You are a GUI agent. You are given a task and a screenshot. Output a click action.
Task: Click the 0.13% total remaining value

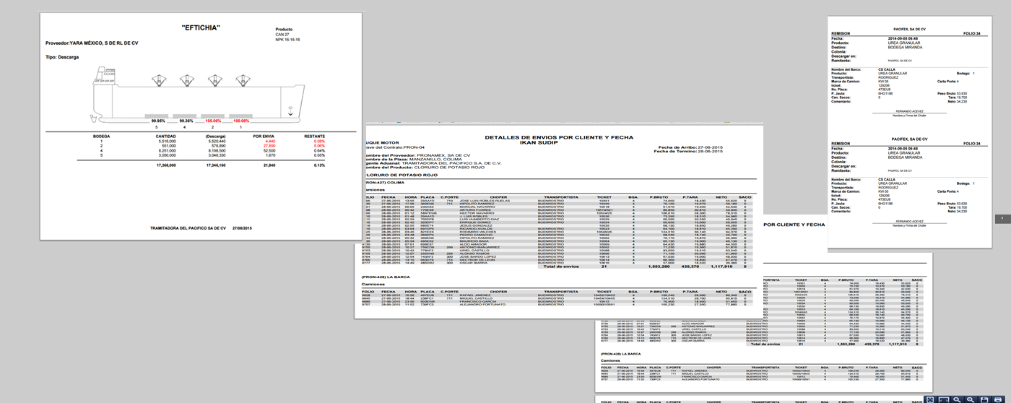click(x=319, y=165)
